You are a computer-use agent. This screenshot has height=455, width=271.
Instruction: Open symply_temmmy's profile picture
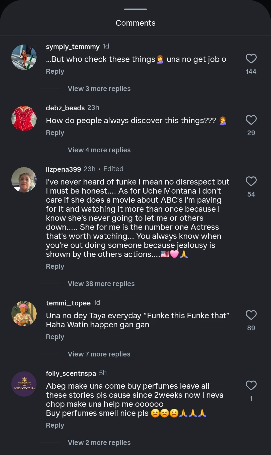coord(24,57)
